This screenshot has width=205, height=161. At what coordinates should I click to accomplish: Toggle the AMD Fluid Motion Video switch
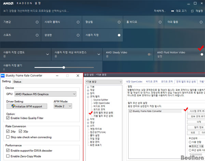(x=201, y=54)
